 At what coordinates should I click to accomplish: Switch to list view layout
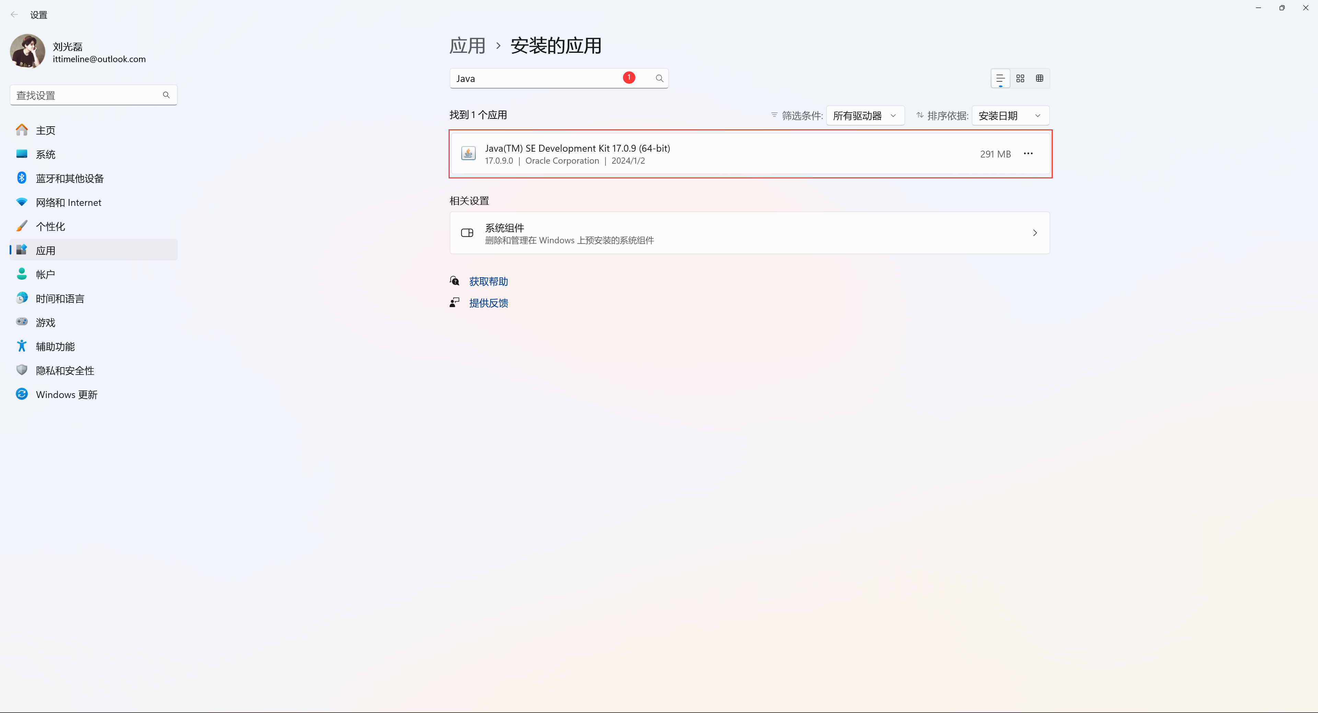[x=1000, y=78]
